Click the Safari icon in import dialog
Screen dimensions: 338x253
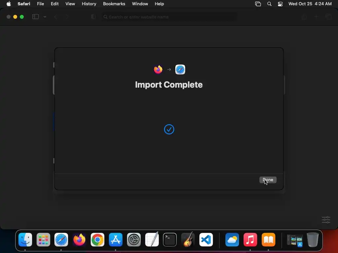(180, 70)
